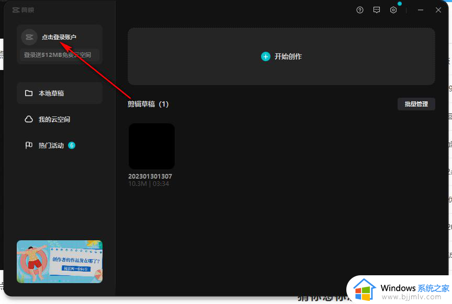452x304 pixels.
Task: Open the draft thumbnail 202301301307
Action: 152,146
